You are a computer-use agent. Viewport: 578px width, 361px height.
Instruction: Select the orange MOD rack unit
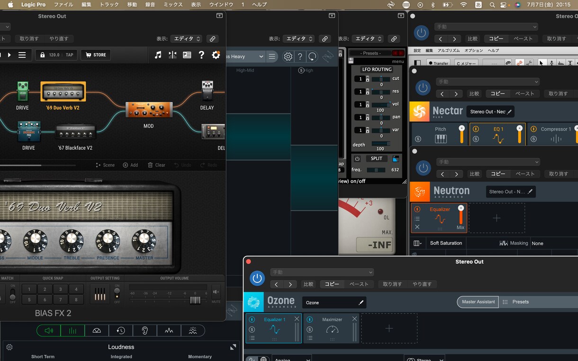[149, 110]
